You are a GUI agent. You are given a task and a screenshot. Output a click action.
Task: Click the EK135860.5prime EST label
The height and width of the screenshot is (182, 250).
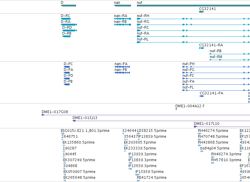point(79,142)
